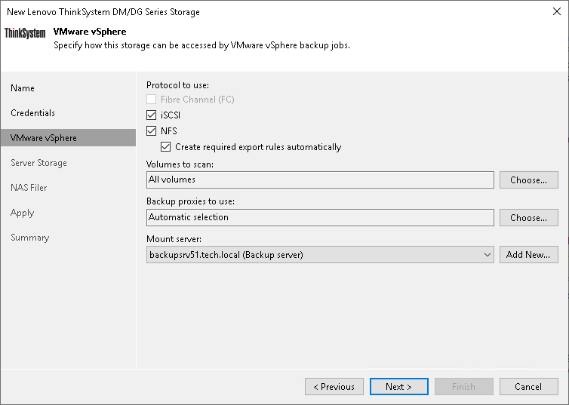The image size is (569, 405).
Task: Open the Summary wizard step
Action: pos(29,238)
